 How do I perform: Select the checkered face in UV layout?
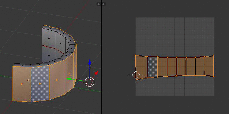[x=152, y=67]
